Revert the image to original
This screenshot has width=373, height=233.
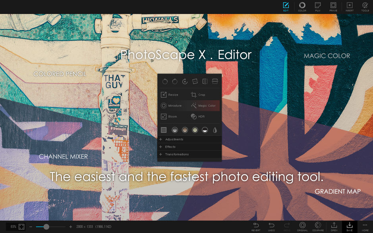tap(256, 227)
